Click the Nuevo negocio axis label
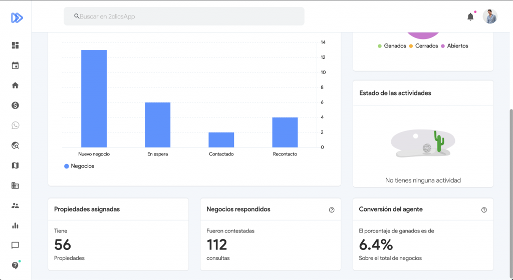The height and width of the screenshot is (280, 513). pyautogui.click(x=94, y=154)
